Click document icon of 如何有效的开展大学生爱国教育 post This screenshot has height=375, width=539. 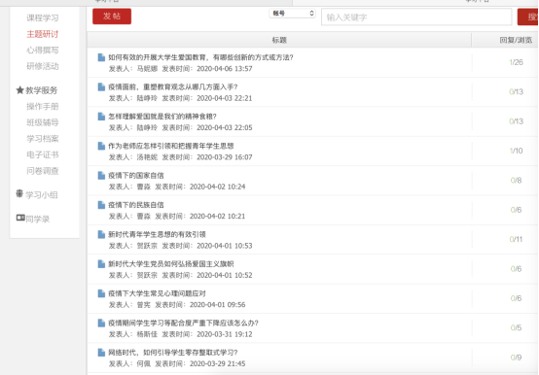pyautogui.click(x=101, y=57)
